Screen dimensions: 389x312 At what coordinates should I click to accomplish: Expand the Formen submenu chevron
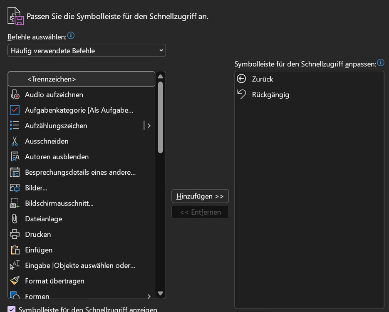pyautogui.click(x=149, y=296)
